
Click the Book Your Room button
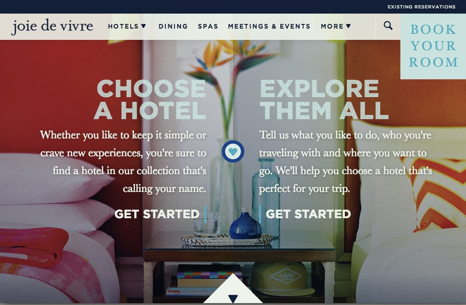[x=433, y=46]
